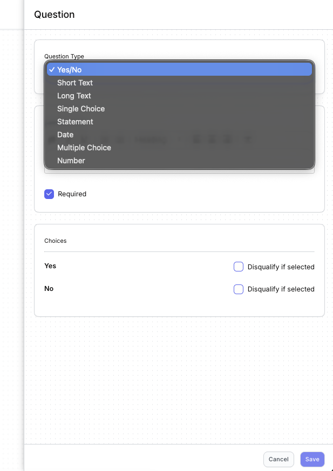Choose Short Text from the dropdown
The width and height of the screenshot is (333, 471).
click(x=75, y=83)
